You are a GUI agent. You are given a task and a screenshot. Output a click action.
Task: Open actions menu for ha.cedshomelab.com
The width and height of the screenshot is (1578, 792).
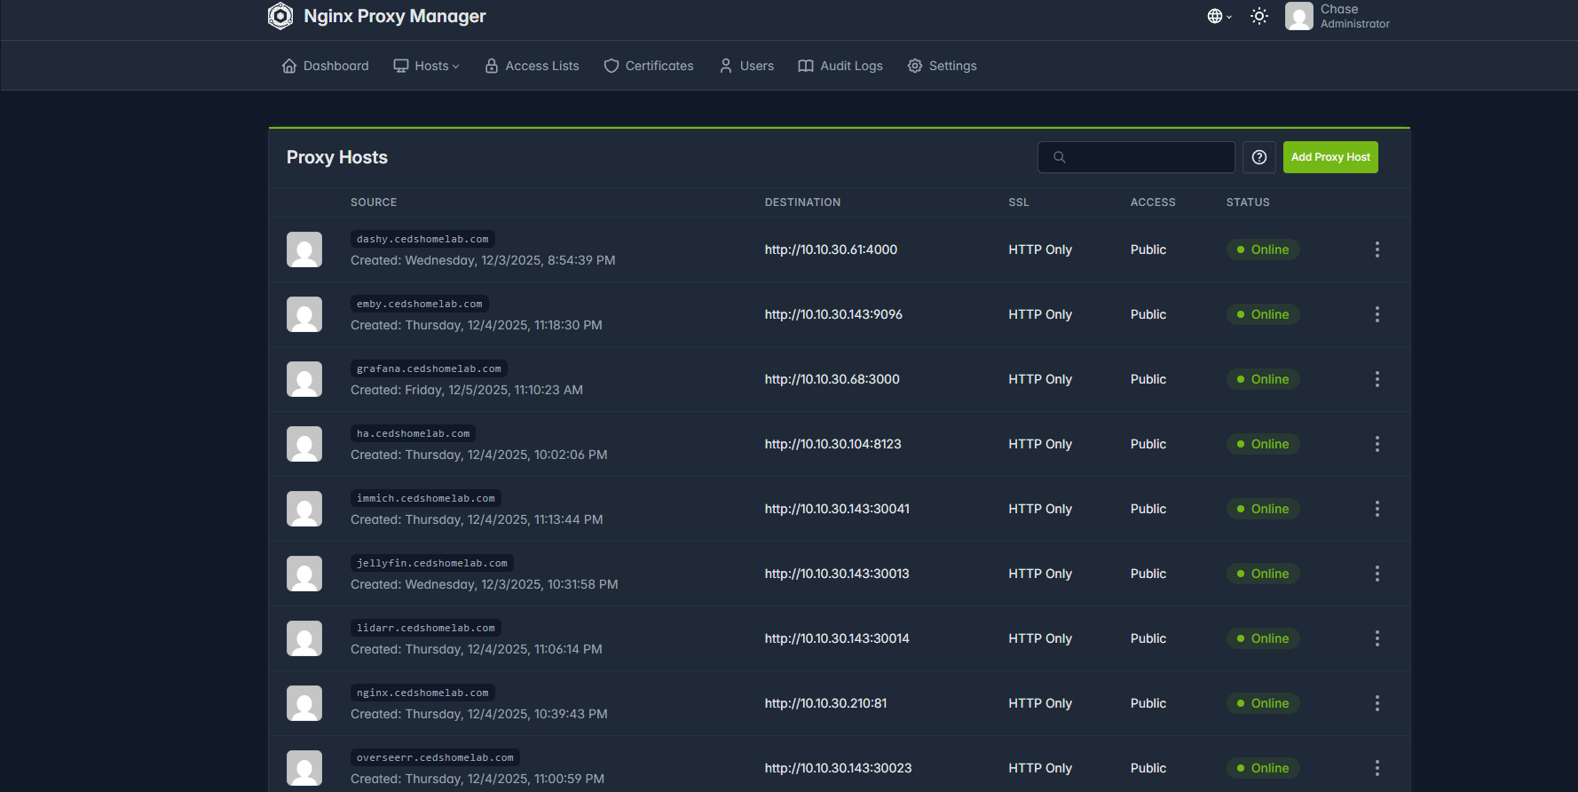coord(1377,444)
